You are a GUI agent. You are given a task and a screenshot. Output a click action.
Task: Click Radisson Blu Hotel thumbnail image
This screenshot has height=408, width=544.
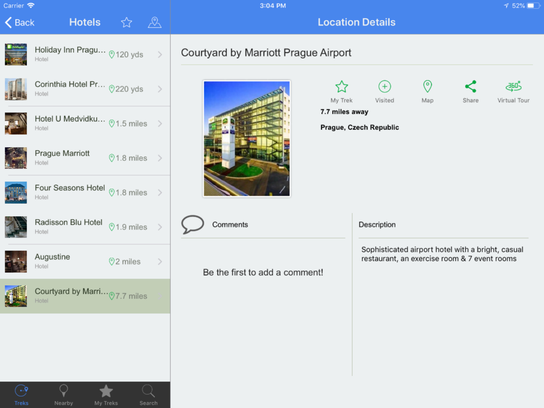pos(16,227)
